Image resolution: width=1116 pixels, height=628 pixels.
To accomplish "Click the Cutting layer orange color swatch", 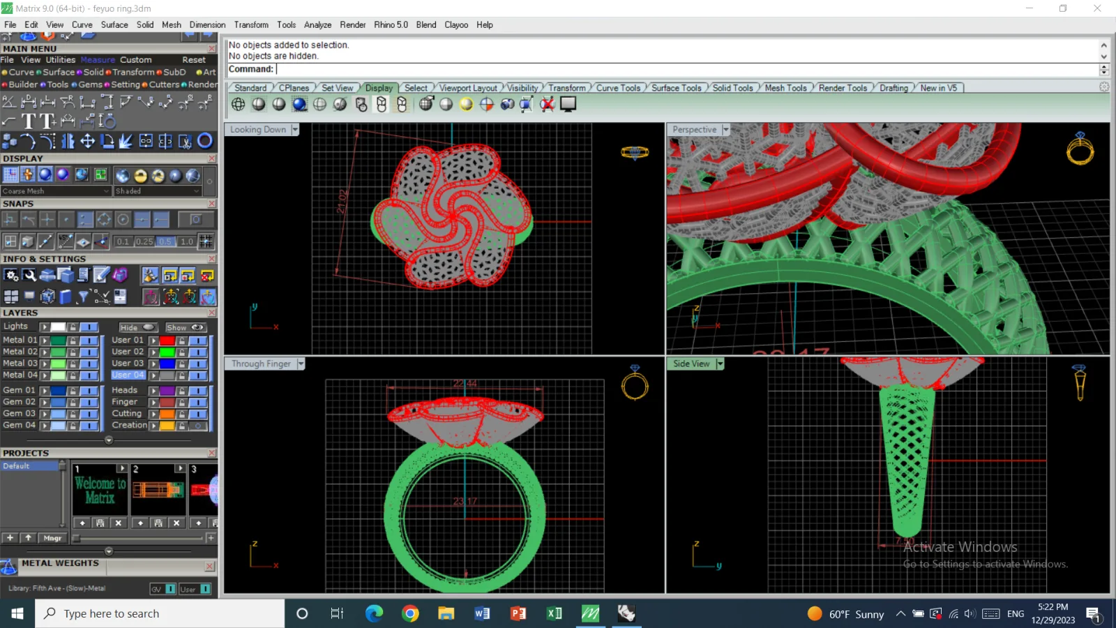I will (167, 414).
